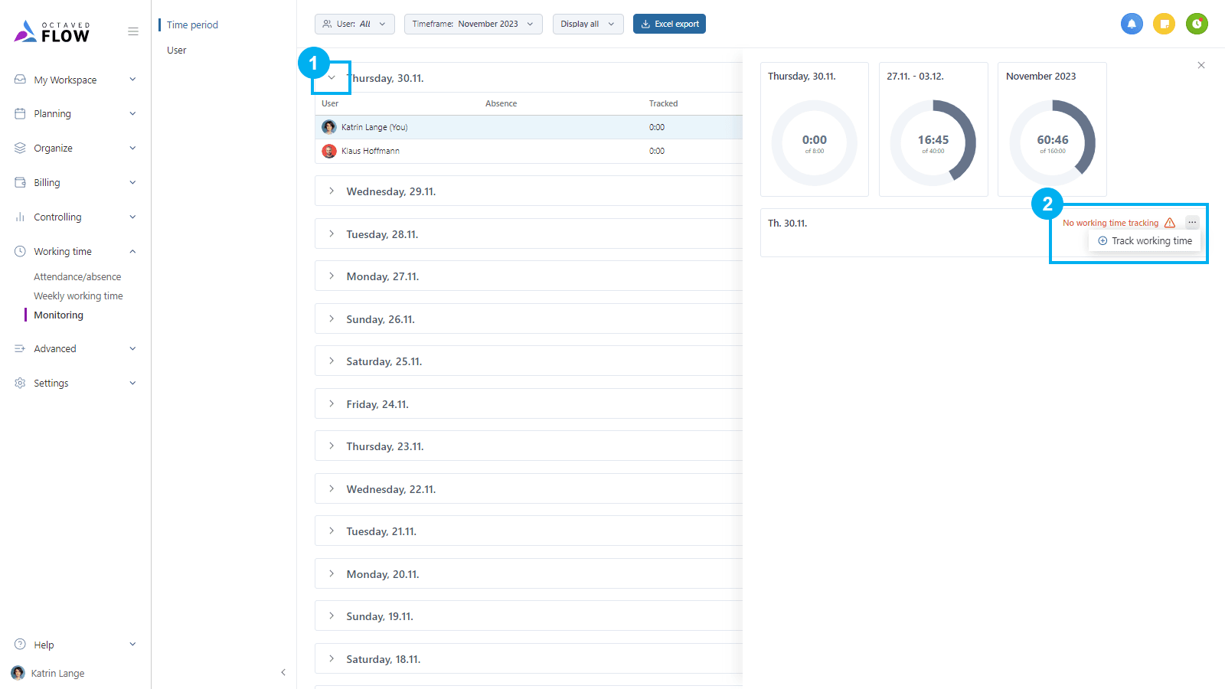Expand the Wednesday, 29.11. row
The width and height of the screenshot is (1225, 689).
(x=332, y=191)
